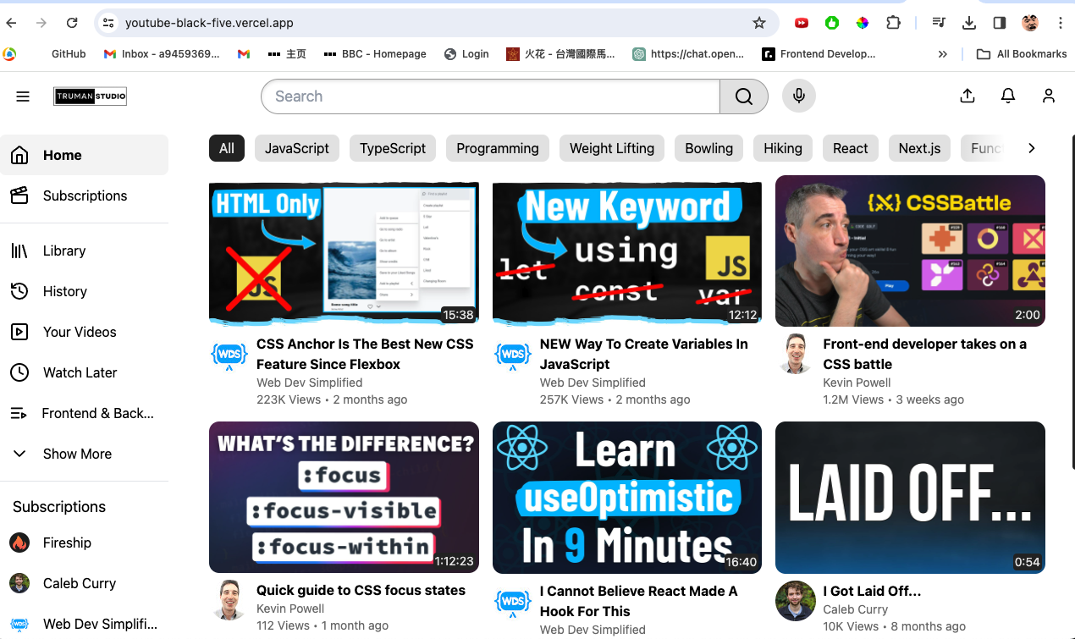The image size is (1075, 639).
Task: Open the notifications bell icon
Action: (x=1008, y=96)
